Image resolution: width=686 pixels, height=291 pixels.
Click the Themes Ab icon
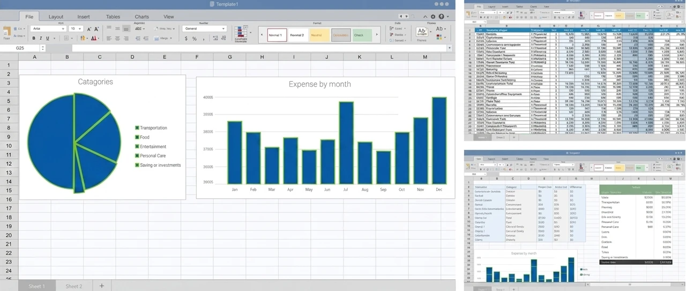[422, 32]
